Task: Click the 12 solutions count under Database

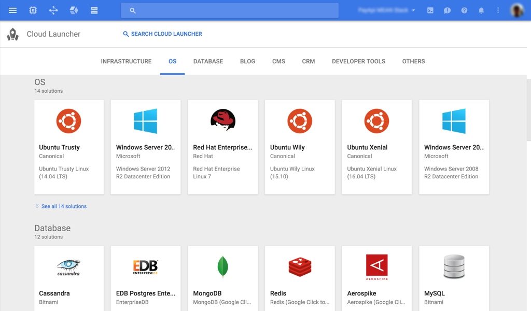Action: click(48, 237)
